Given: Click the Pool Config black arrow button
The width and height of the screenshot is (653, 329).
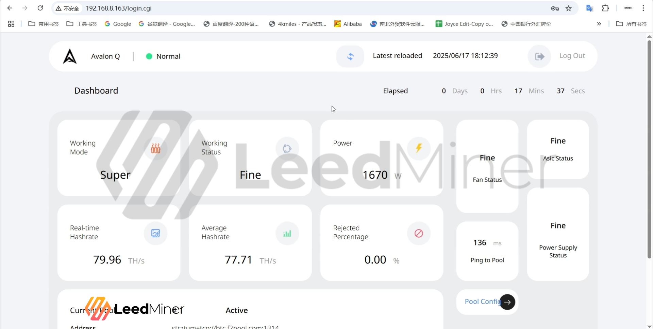Looking at the screenshot, I should [x=507, y=302].
